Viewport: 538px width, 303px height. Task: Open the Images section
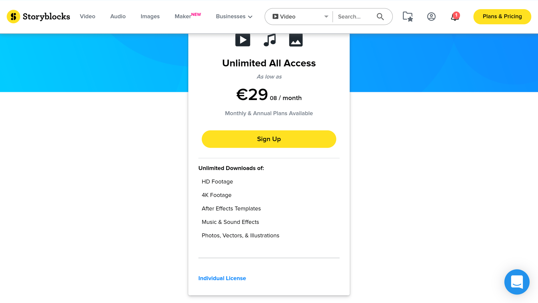(150, 16)
